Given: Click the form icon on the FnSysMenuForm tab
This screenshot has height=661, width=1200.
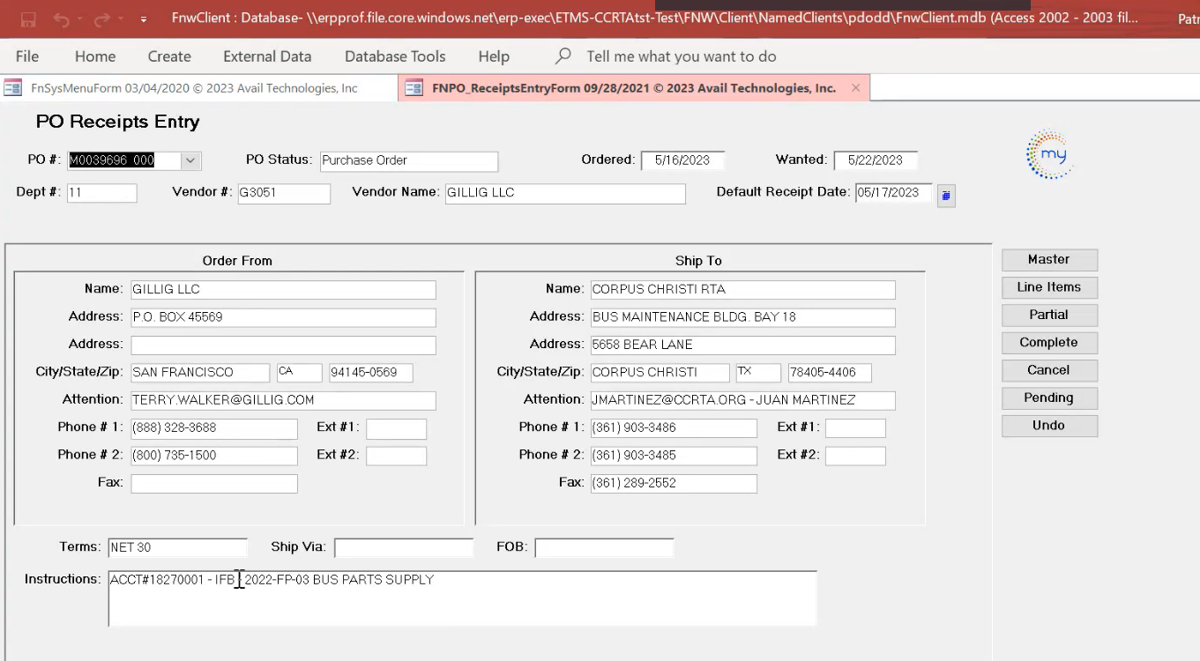Looking at the screenshot, I should pyautogui.click(x=13, y=88).
